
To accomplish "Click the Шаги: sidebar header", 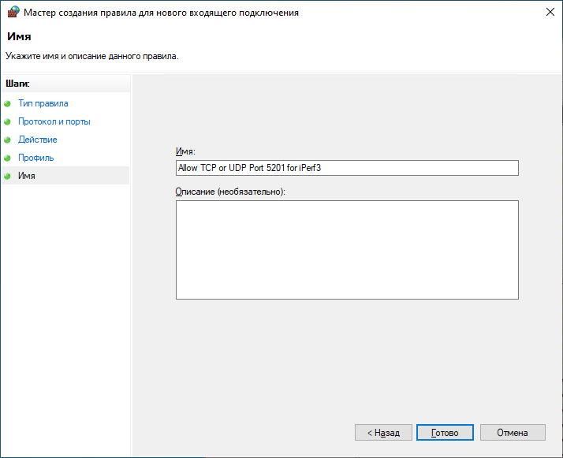I will coord(17,83).
